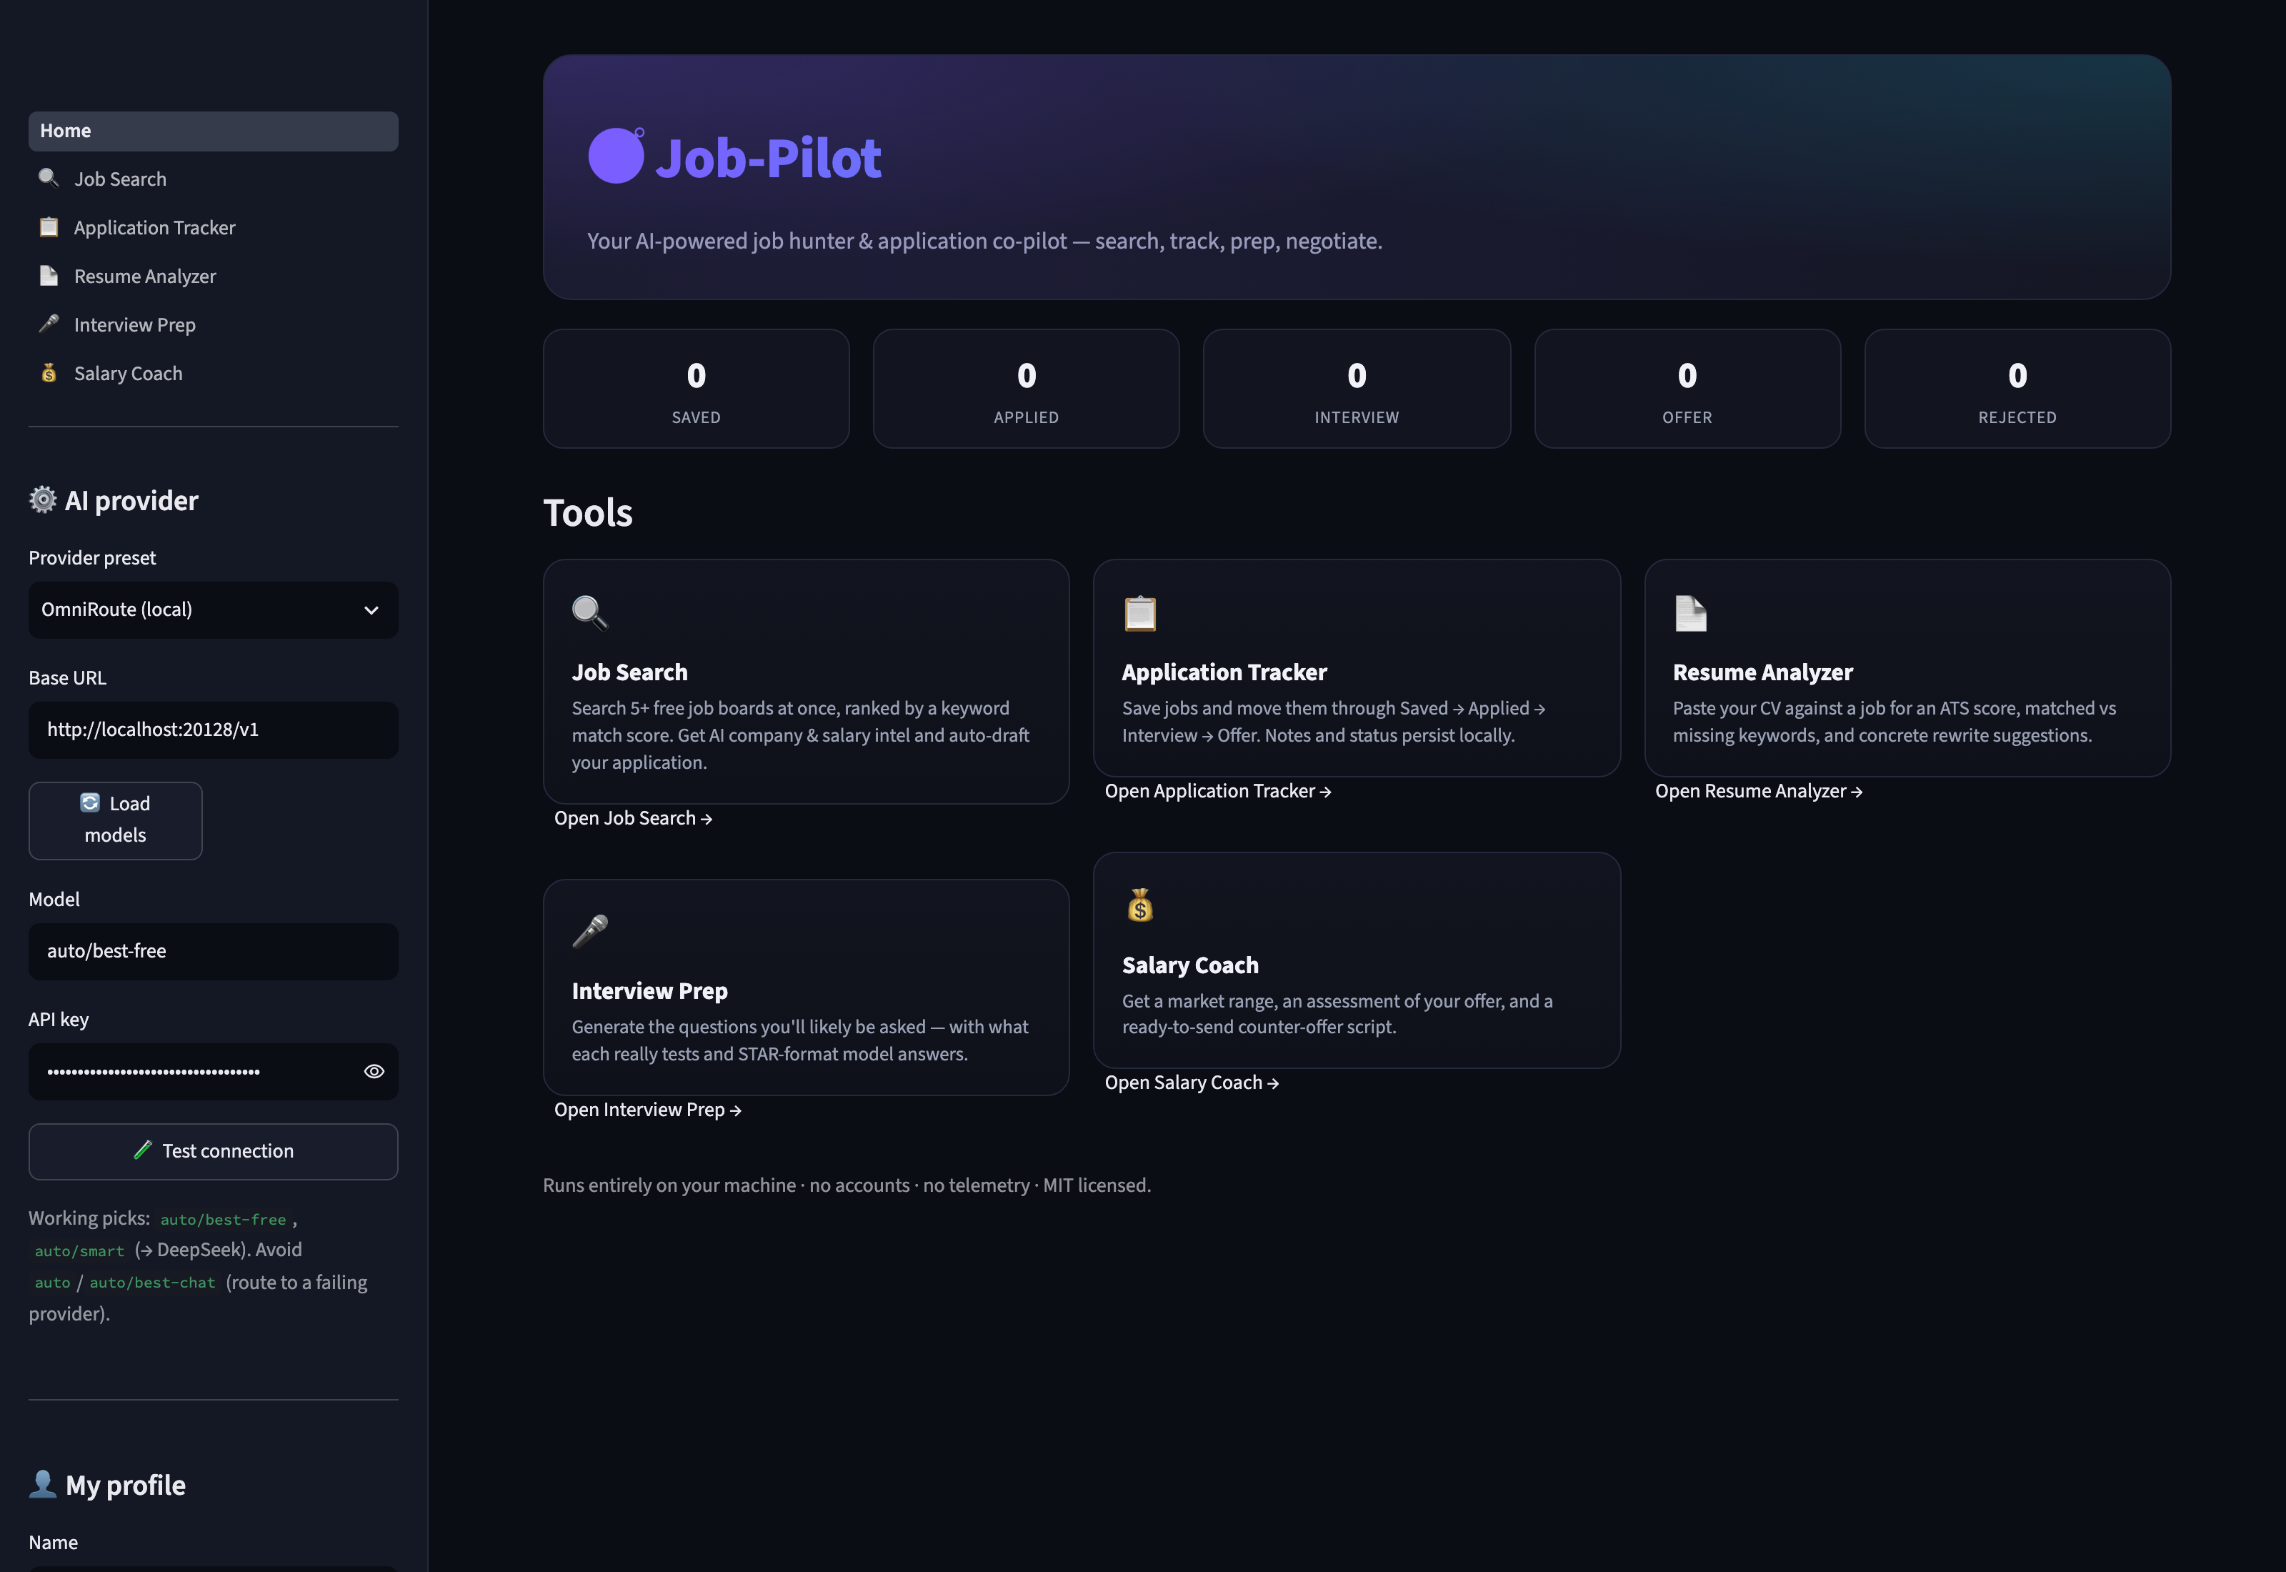Click the money bag icon beside Salary Coach in sidebar
This screenshot has height=1572, width=2286.
49,372
